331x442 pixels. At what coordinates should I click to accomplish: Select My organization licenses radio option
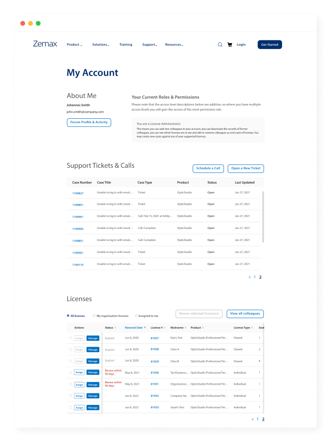pos(94,316)
